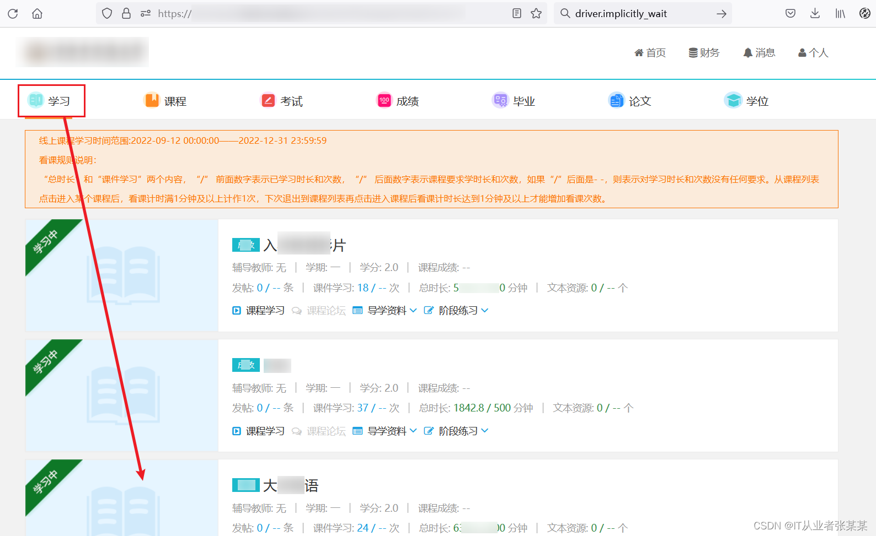Click 课件学习 count 37 in second course
The image size is (876, 536).
click(x=363, y=408)
